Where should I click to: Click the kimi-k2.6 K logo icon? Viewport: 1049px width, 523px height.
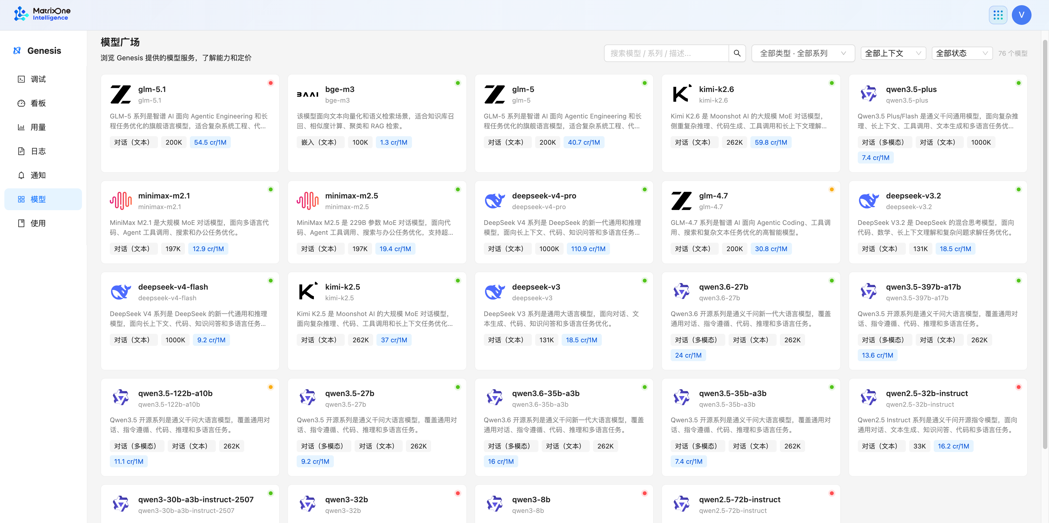[682, 94]
